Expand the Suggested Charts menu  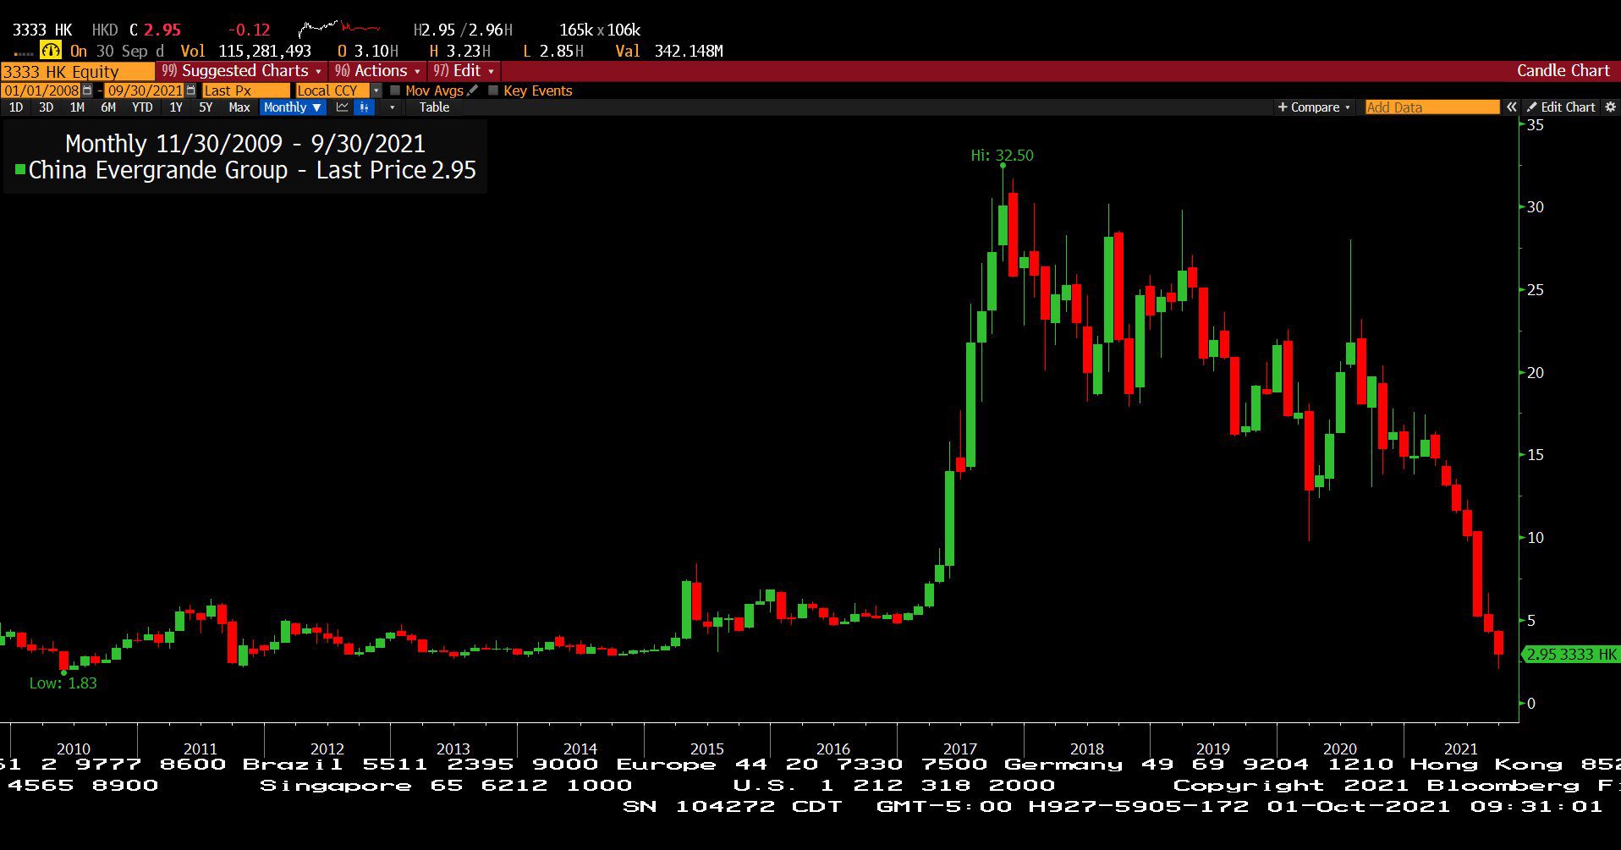coord(243,71)
